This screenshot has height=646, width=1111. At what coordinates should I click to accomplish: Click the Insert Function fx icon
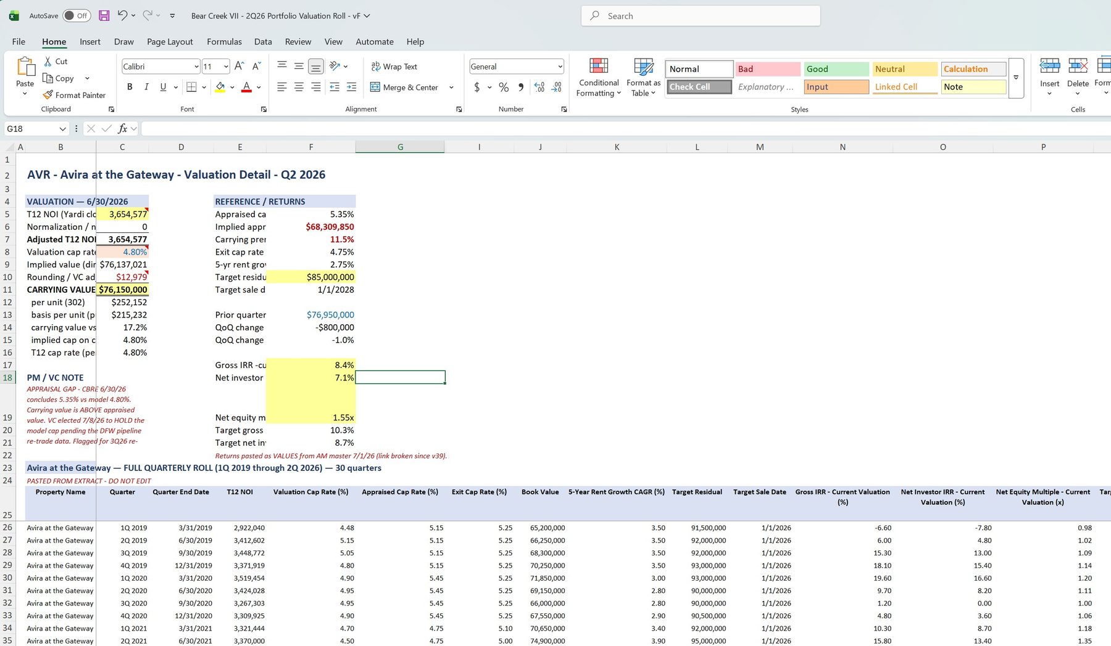123,128
